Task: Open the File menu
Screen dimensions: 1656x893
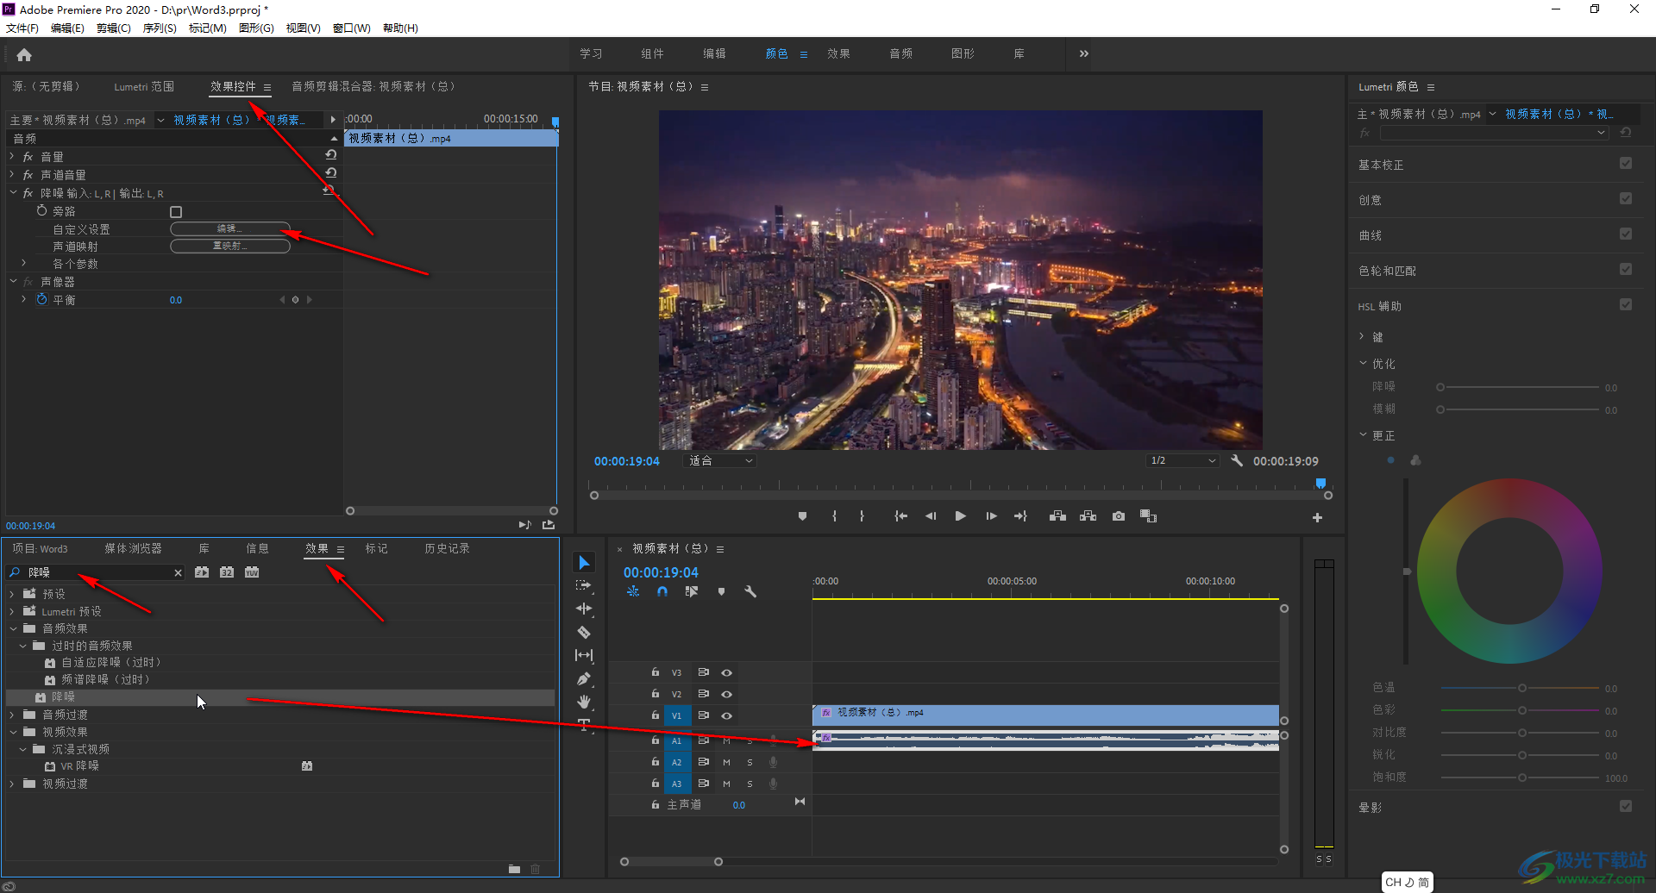Action: point(22,28)
